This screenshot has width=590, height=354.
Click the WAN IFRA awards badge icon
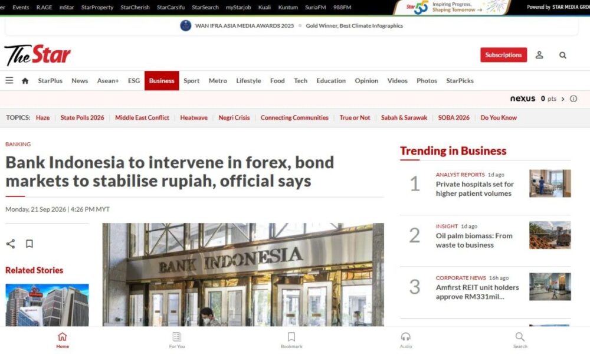point(185,25)
